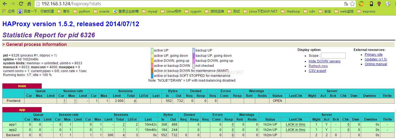The height and width of the screenshot is (139, 396).
Task: Click the map pin extension icon
Action: point(379,4)
